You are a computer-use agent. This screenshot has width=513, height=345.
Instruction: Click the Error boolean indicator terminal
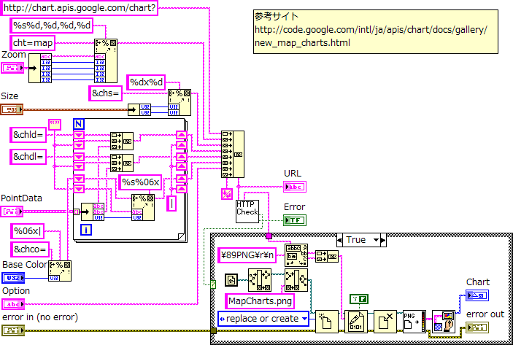coord(295,220)
